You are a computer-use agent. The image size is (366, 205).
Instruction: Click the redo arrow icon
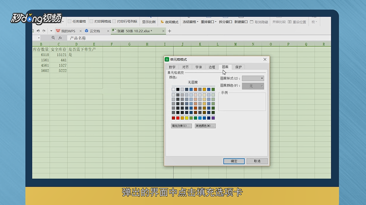[x=44, y=31]
